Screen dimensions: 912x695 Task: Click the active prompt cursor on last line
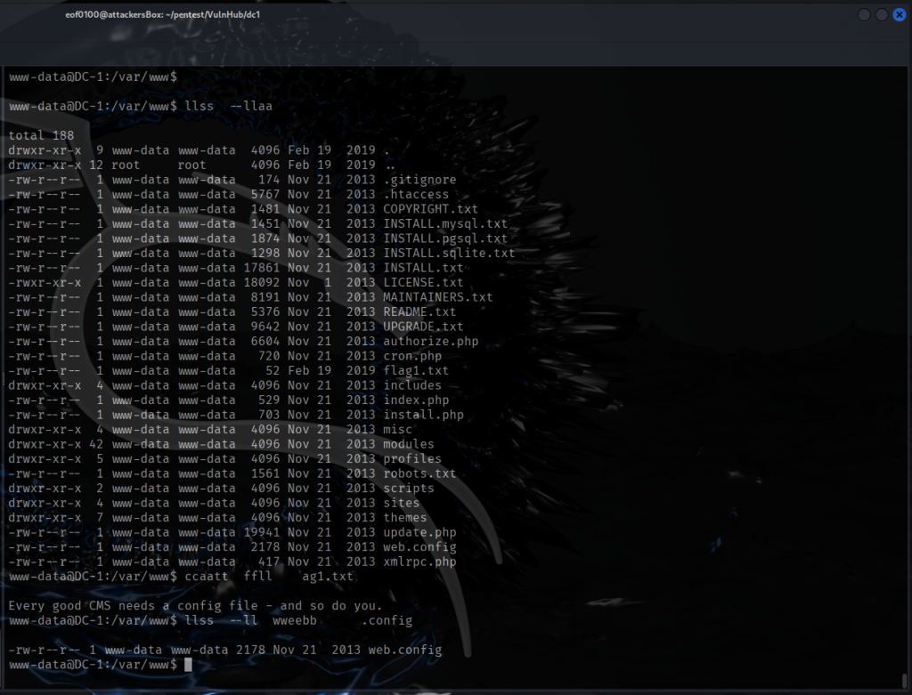pyautogui.click(x=188, y=665)
